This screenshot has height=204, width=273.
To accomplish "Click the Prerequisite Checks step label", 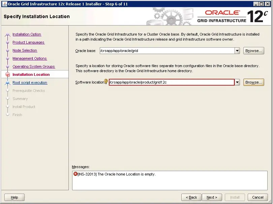I will [29, 91].
